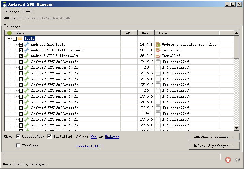
Task: Click the wrench icon for Build-tools rev 25.0.3
Action: pyautogui.click(x=27, y=73)
